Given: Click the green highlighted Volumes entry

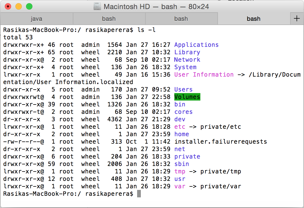Looking at the screenshot, I should pos(187,97).
